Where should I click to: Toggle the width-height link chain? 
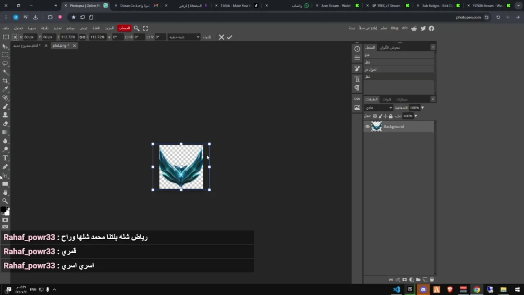pyautogui.click(x=82, y=37)
